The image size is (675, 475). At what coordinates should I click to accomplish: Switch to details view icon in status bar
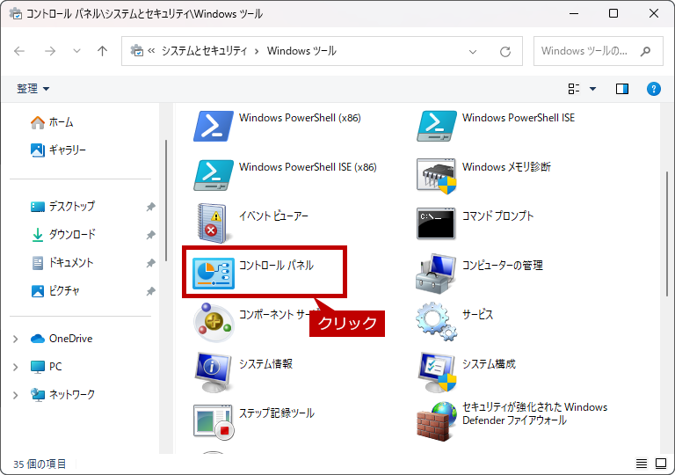coord(642,464)
